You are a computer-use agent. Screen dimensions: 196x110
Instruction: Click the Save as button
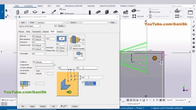(x=73, y=22)
